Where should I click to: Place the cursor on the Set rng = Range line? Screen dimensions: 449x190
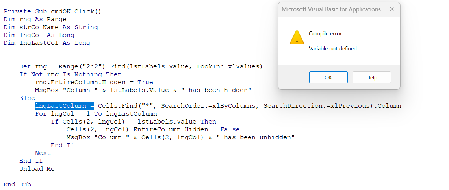coord(141,66)
